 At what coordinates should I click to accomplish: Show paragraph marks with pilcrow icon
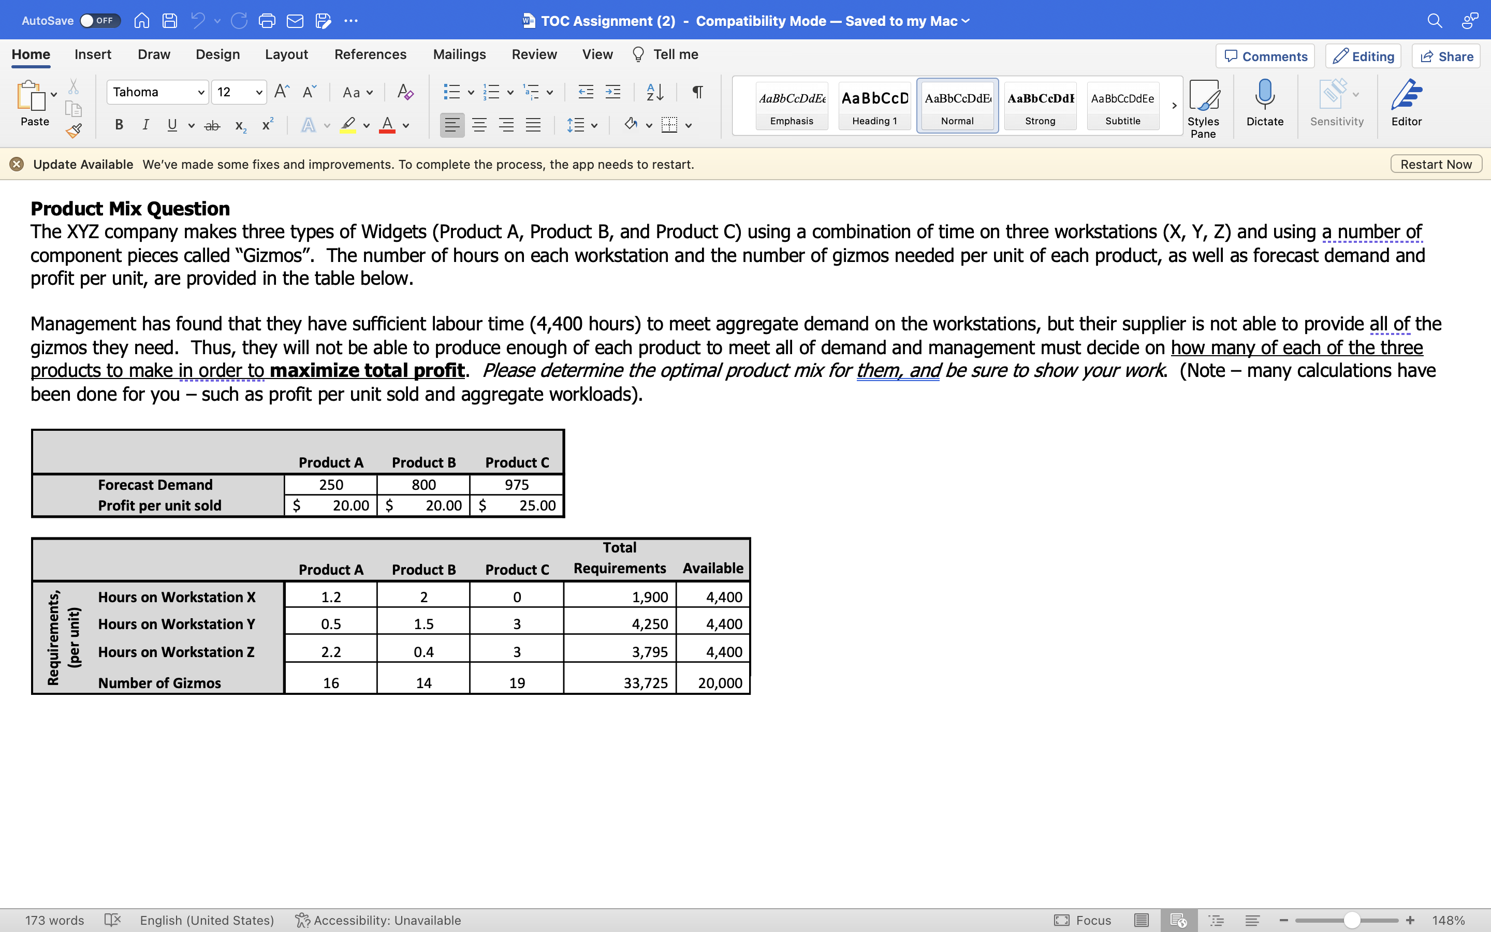(697, 93)
